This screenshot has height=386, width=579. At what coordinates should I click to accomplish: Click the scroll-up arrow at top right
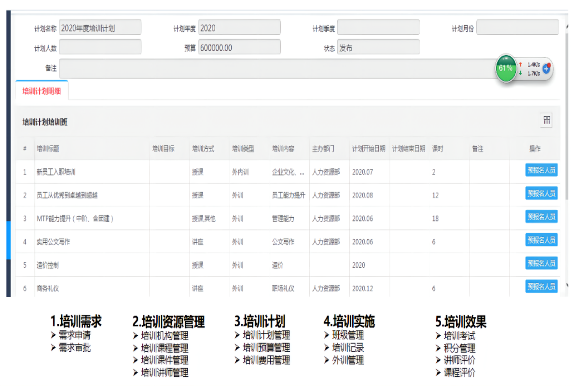point(567,27)
